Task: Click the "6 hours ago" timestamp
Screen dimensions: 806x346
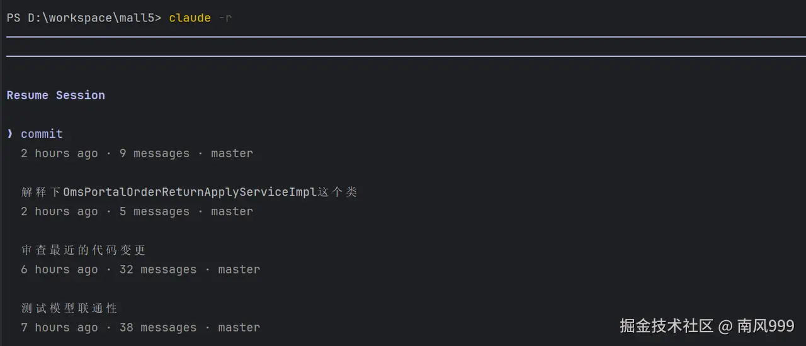Action: (x=59, y=269)
